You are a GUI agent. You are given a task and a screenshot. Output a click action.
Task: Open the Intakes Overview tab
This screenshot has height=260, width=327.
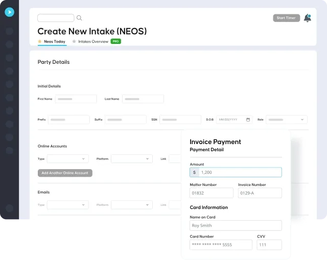pos(93,41)
